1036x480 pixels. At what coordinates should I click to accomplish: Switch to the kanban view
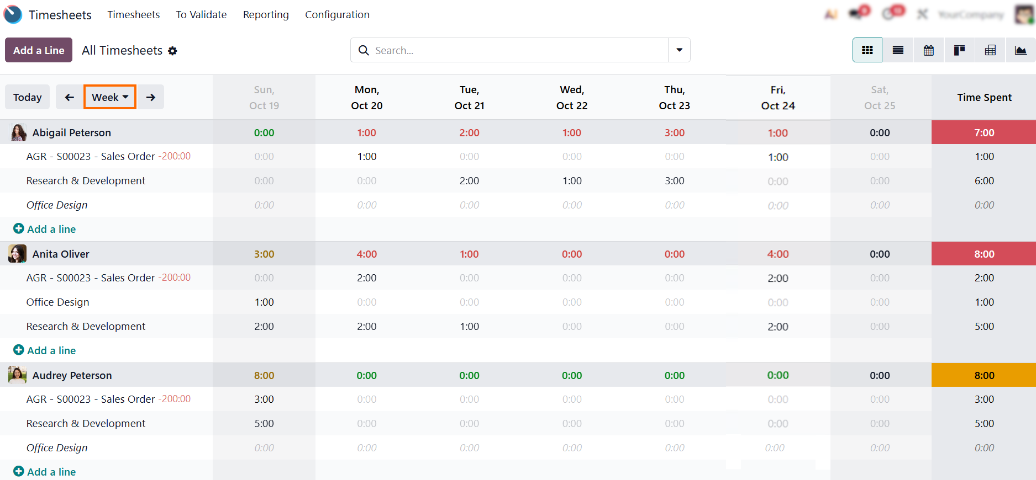tap(959, 50)
